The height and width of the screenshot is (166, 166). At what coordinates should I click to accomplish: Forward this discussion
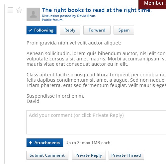(97, 30)
